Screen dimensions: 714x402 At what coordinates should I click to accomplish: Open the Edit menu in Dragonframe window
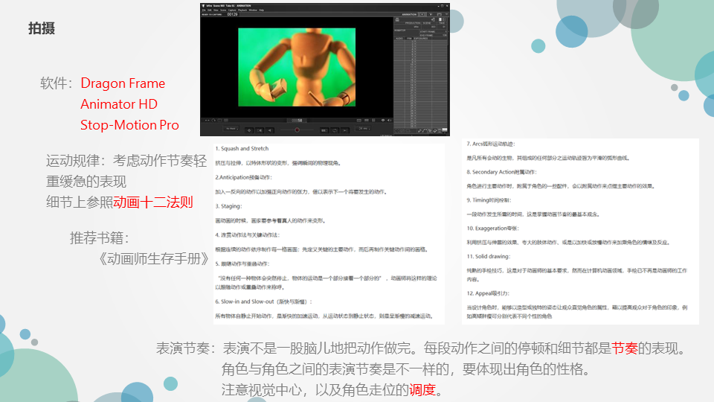pyautogui.click(x=210, y=10)
